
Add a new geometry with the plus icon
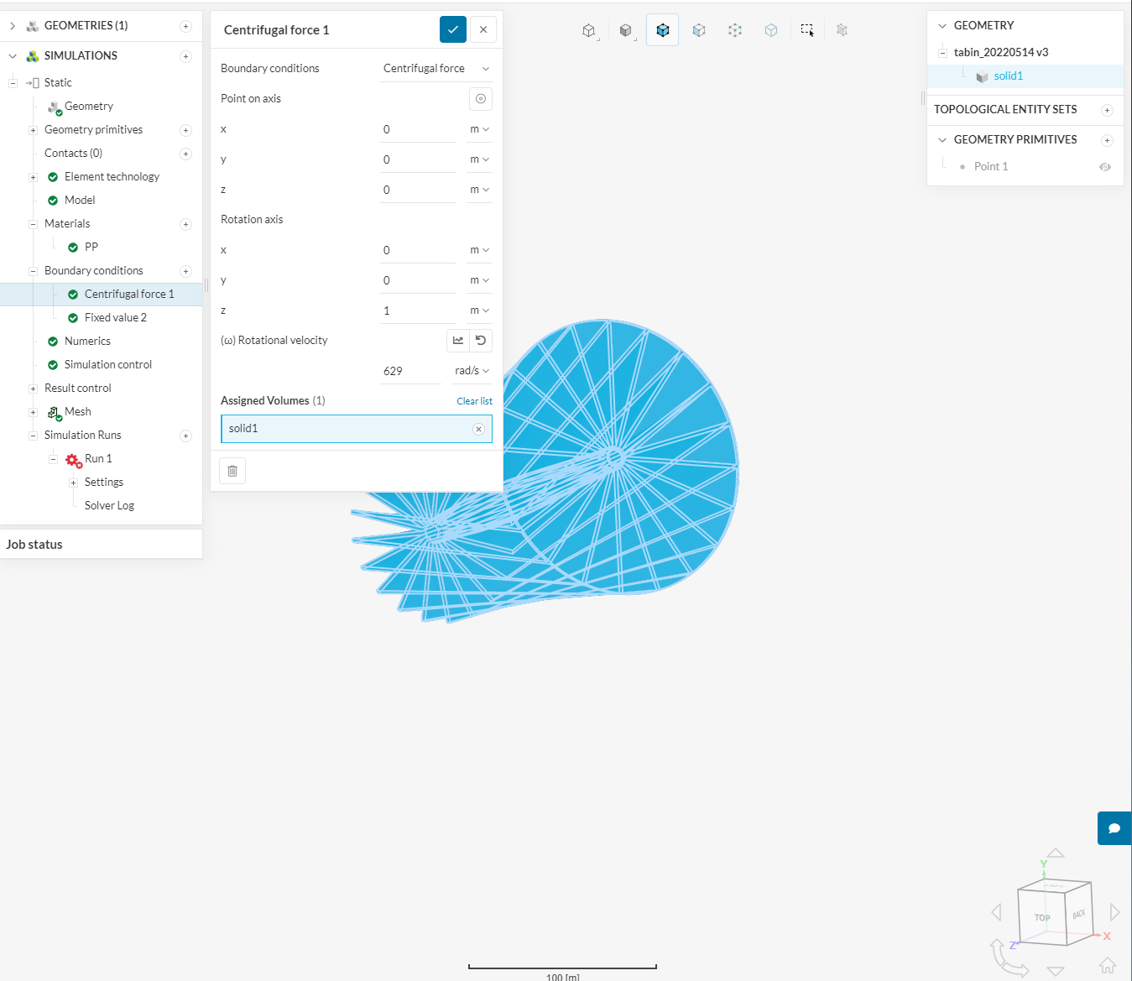(185, 26)
